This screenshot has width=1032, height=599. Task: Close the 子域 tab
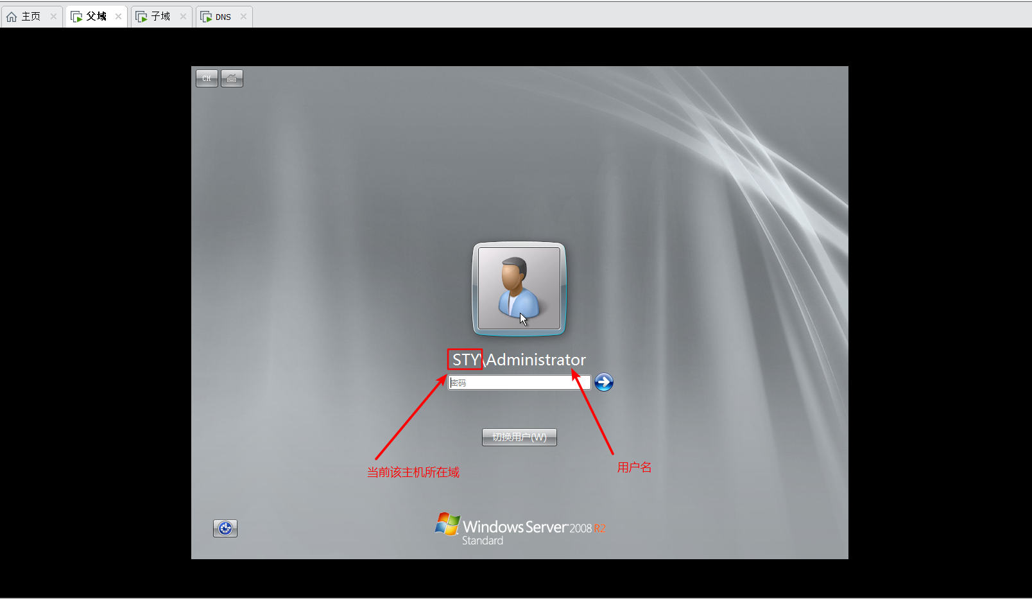183,17
